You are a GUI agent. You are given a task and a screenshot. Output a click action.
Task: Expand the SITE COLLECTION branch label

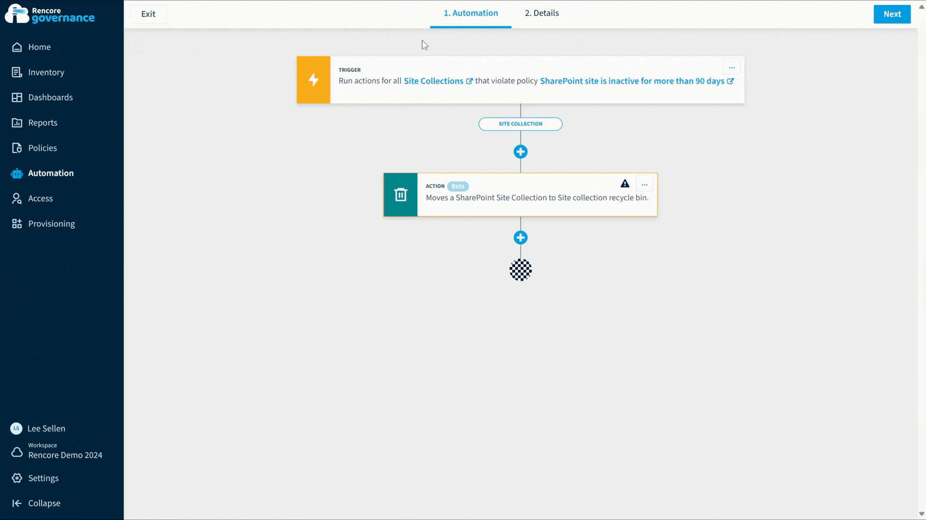coord(520,124)
